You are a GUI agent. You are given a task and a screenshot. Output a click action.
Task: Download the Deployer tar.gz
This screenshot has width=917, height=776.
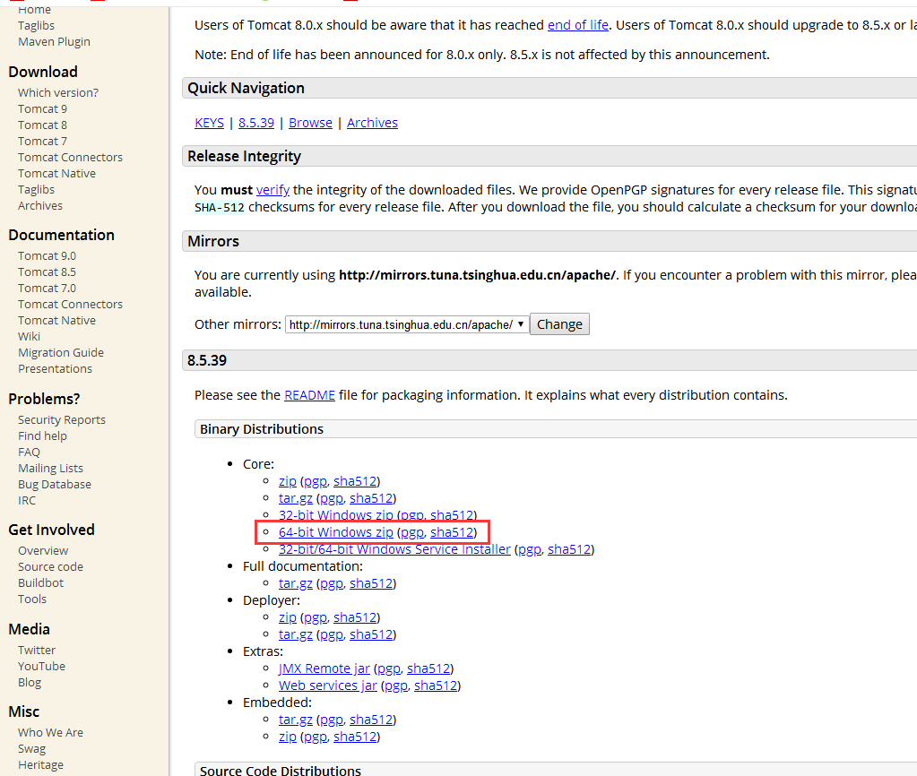point(295,634)
